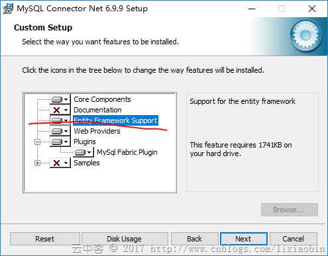Select Web Providers feature
Screen dimensions: 328x256
coord(97,131)
